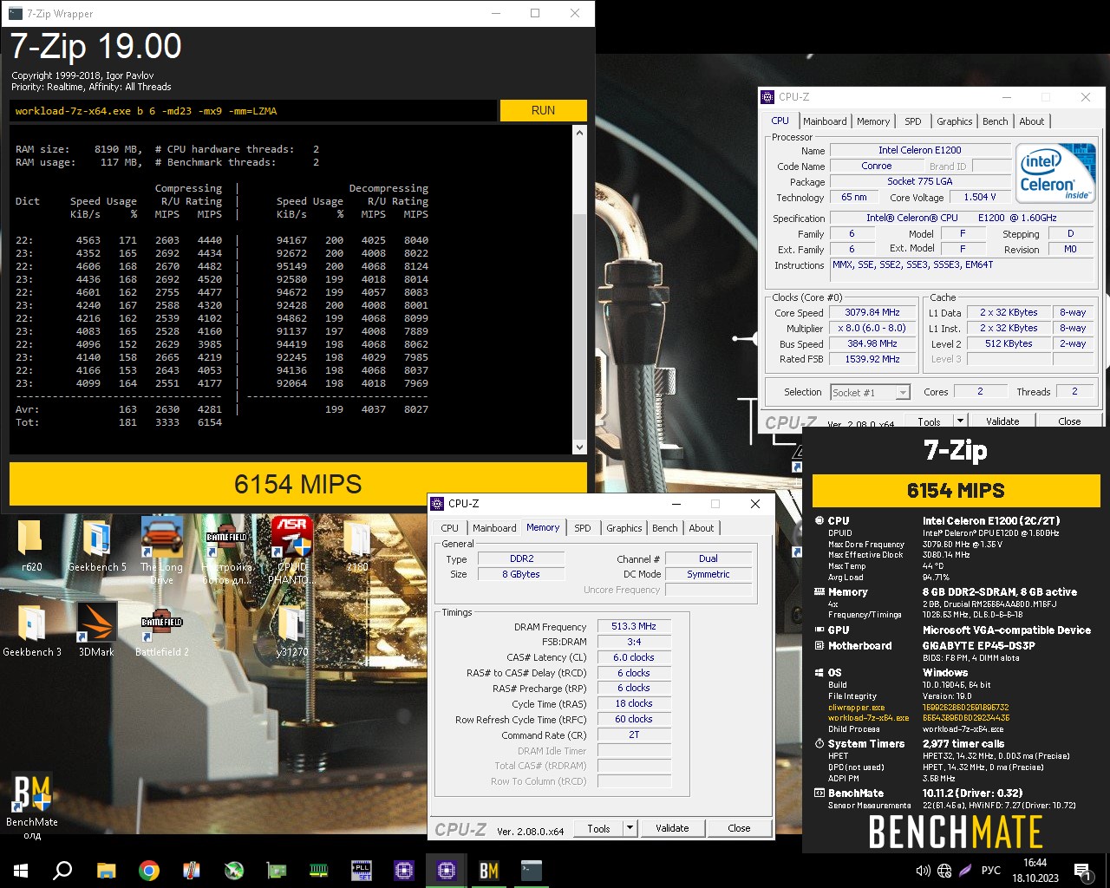Select the BenchMate олд desktop shortcut

point(32,806)
